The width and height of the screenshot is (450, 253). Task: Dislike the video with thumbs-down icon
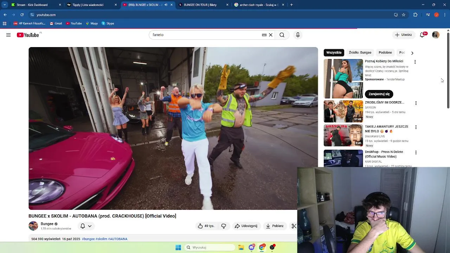[224, 226]
